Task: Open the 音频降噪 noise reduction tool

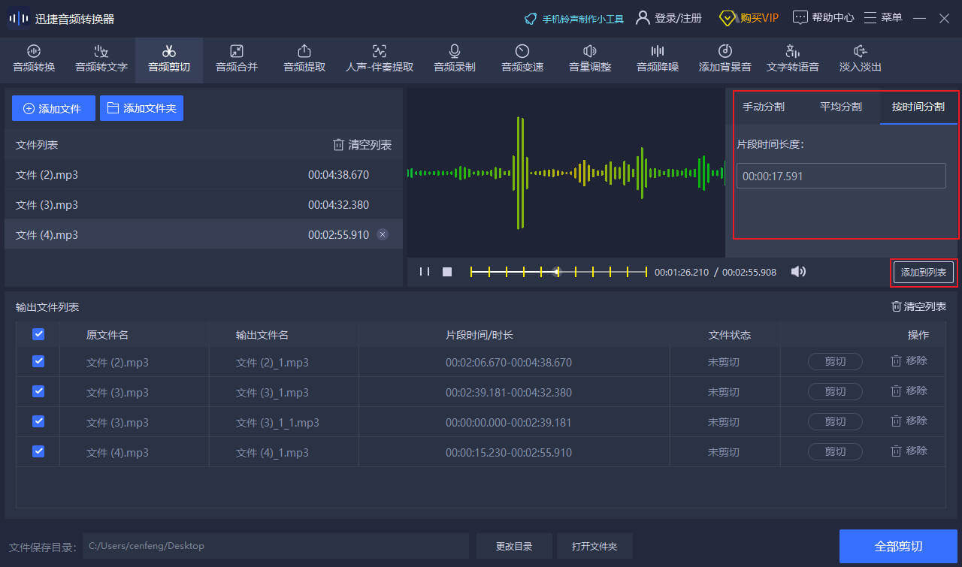Action: (x=657, y=59)
